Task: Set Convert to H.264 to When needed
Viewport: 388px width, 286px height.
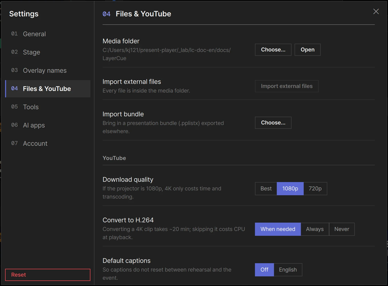Action: pos(278,229)
